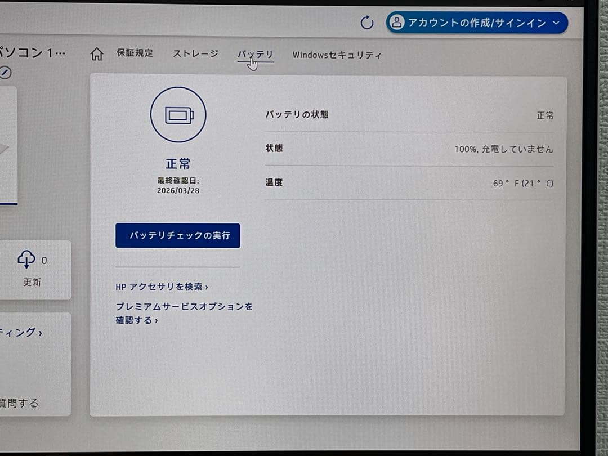
Task: Click the refresh icon at the top
Action: point(368,23)
